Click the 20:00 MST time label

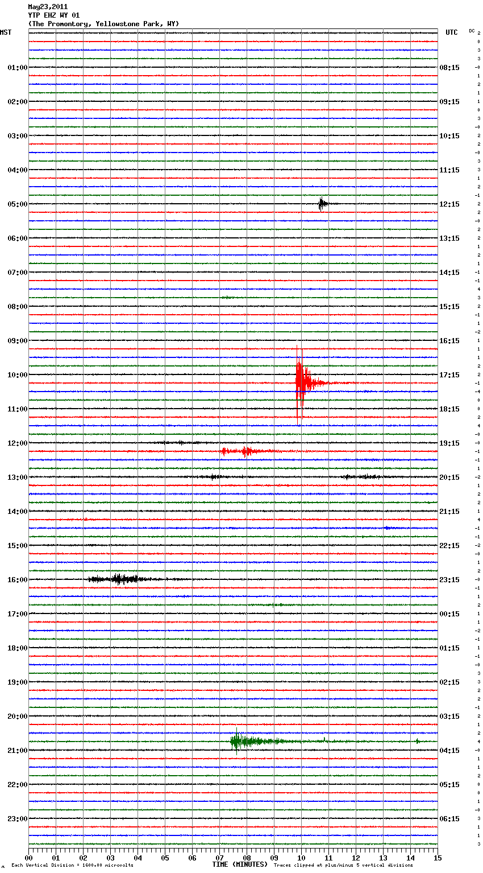click(17, 716)
